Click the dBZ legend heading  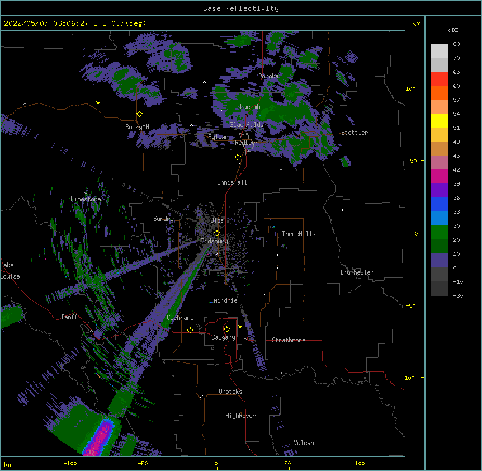(x=453, y=30)
